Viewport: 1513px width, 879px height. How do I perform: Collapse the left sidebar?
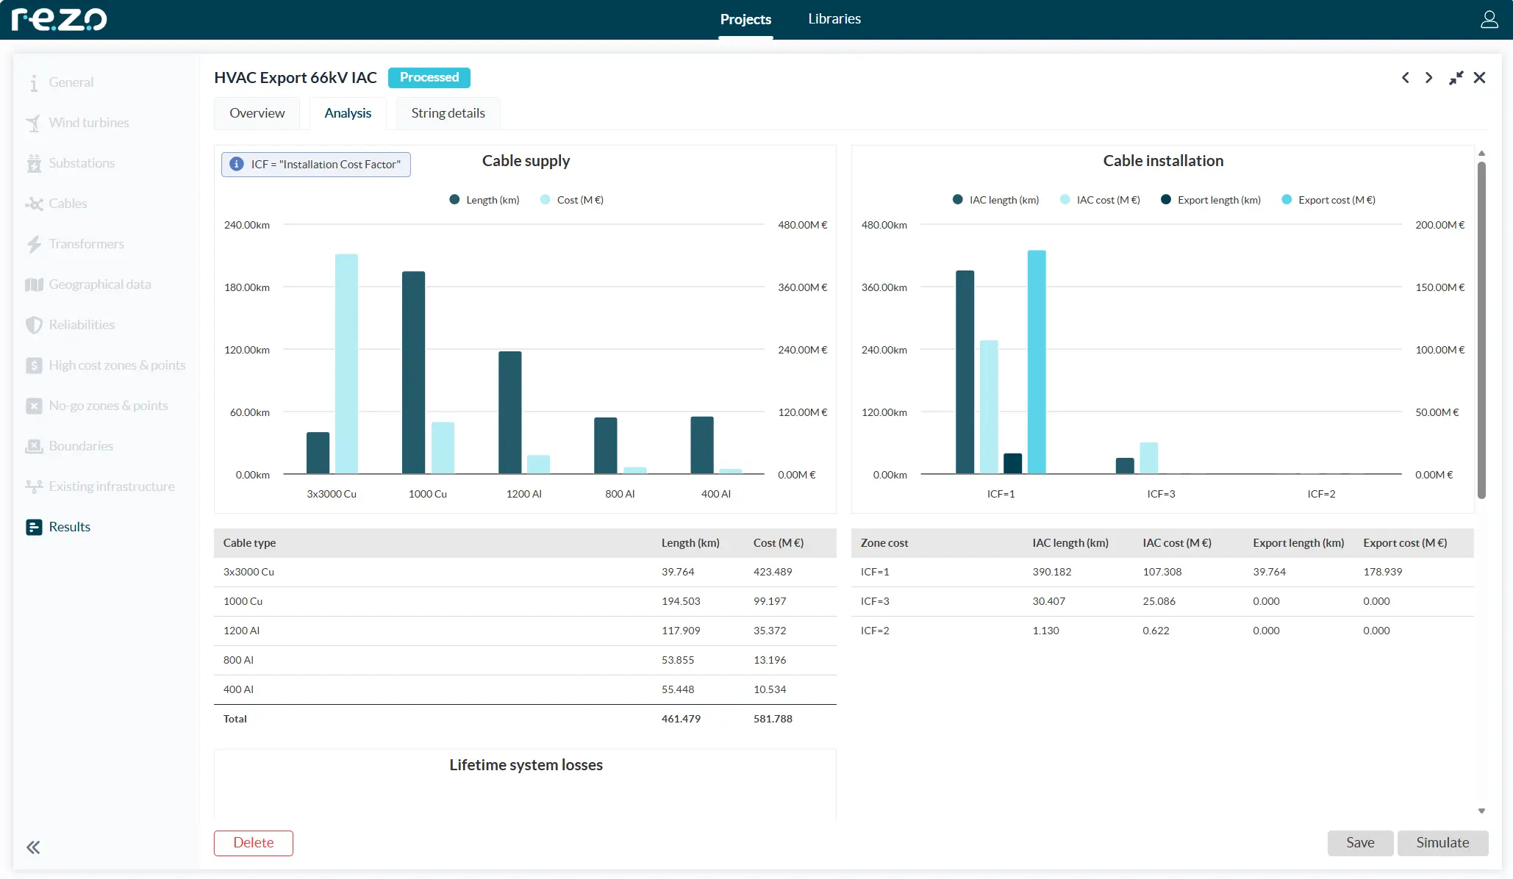click(32, 847)
